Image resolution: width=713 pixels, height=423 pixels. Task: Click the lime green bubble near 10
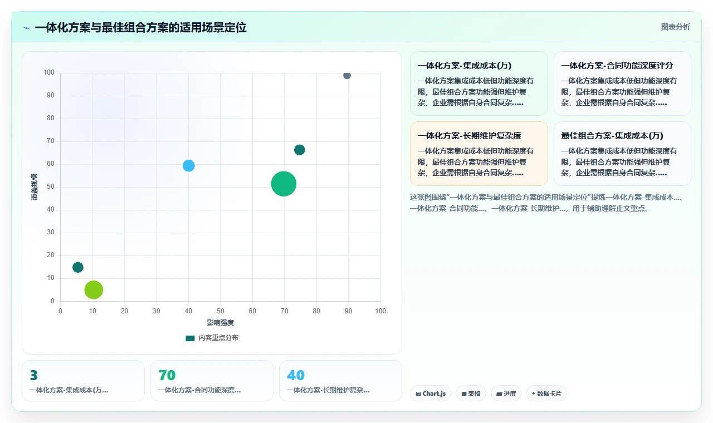94,290
